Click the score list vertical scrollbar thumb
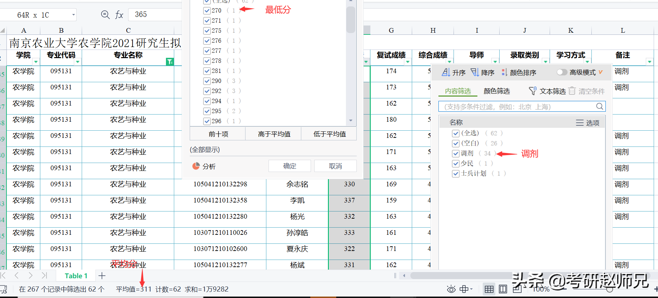 pos(351,19)
